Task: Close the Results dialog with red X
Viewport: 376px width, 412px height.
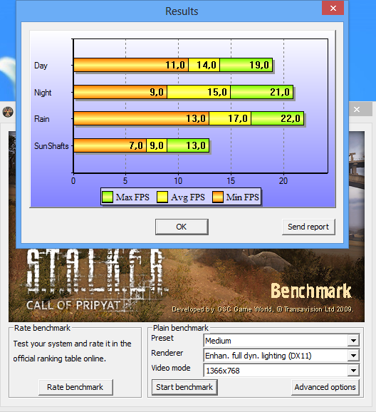Action: pos(333,8)
